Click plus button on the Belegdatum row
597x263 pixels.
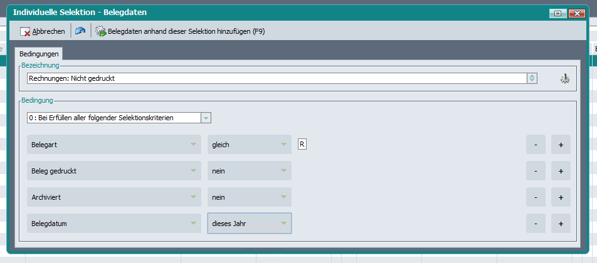[561, 224]
